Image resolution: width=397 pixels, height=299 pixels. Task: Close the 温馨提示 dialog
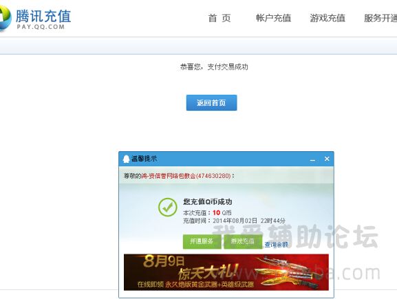tap(327, 159)
